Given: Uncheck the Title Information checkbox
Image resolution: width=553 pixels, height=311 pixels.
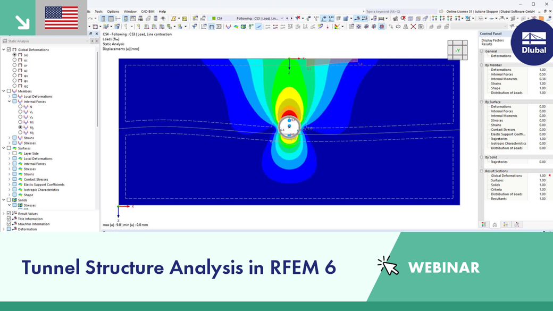Looking at the screenshot, I should (x=9, y=218).
